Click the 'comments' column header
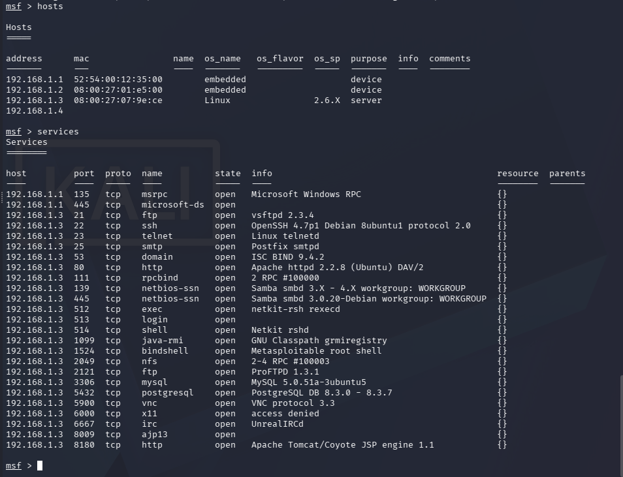The height and width of the screenshot is (477, 623). pos(450,59)
